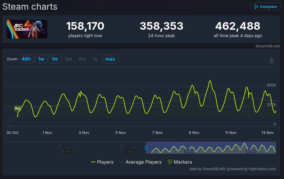Click the 3 Nov main axis label

[84, 133]
